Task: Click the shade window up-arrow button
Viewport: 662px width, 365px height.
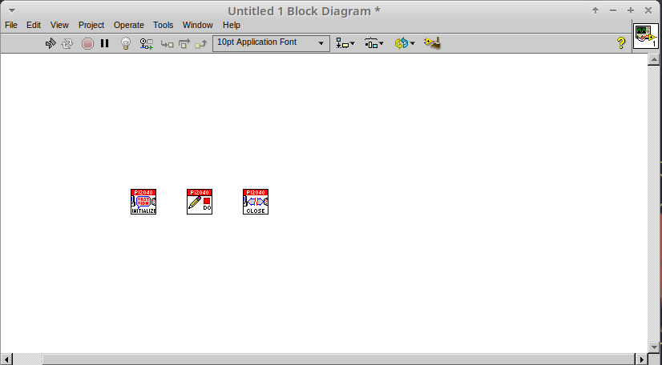Action: pos(595,10)
